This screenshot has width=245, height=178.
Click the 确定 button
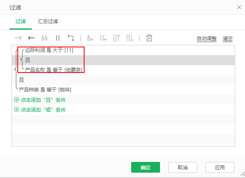(146, 167)
